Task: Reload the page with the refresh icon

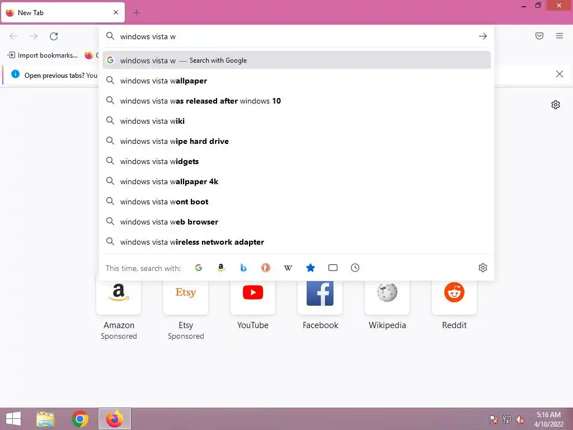Action: pyautogui.click(x=54, y=36)
